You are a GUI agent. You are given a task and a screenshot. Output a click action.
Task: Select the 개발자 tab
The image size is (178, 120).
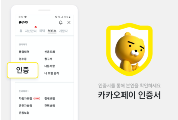[x=63, y=31]
